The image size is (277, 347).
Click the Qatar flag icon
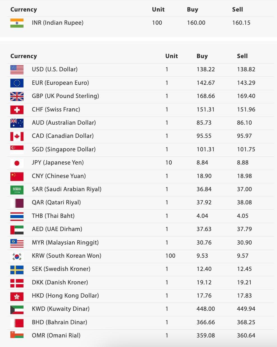click(x=17, y=203)
